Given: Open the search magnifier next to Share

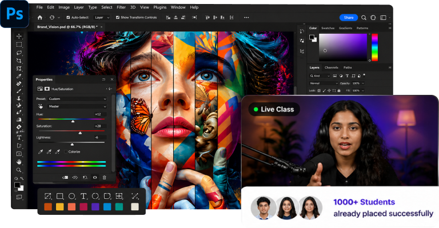Looking at the screenshot, I should click(364, 18).
